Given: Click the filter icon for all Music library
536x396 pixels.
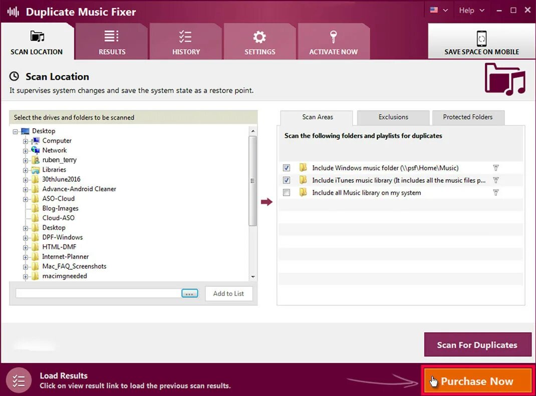Looking at the screenshot, I should tap(496, 193).
